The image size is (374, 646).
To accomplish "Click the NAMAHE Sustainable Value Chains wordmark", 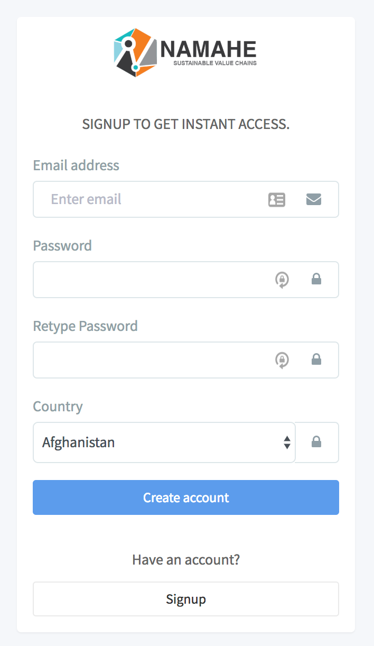I will click(209, 53).
